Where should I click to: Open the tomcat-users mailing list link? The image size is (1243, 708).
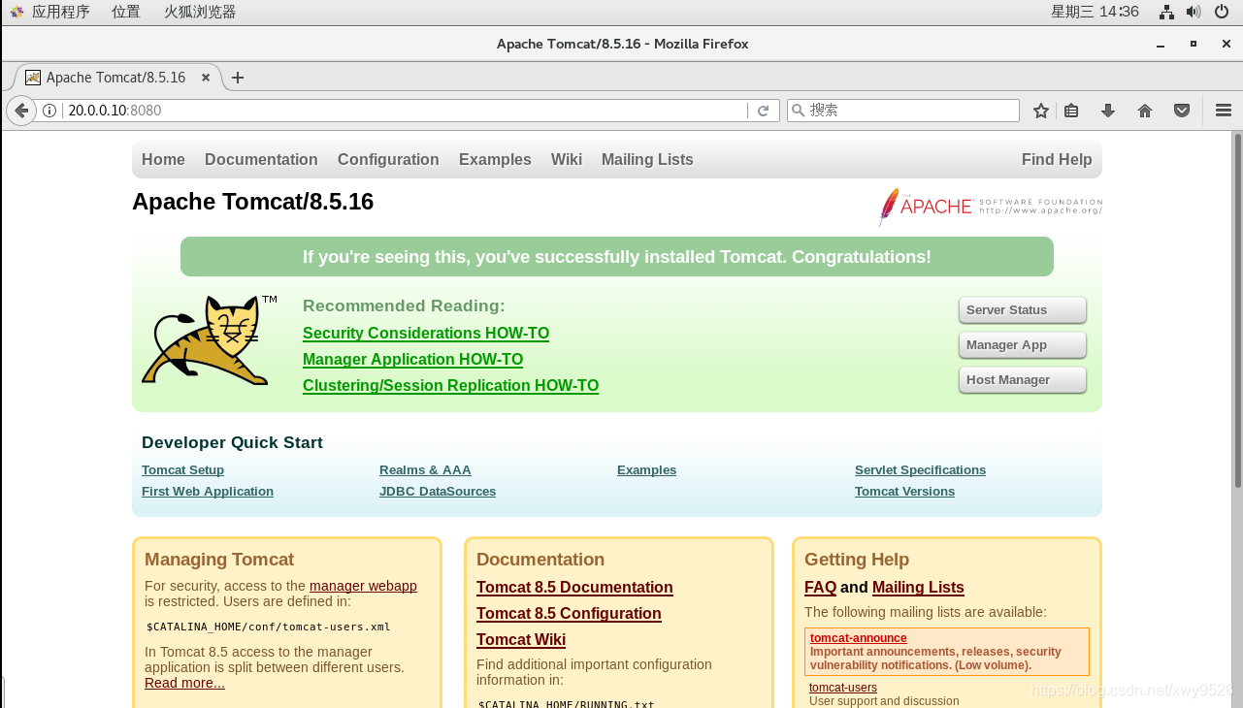pos(843,688)
